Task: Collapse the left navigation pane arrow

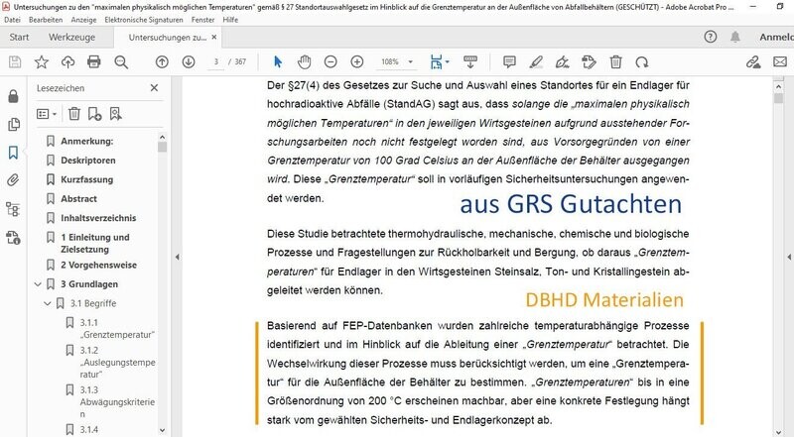Action: [178, 257]
